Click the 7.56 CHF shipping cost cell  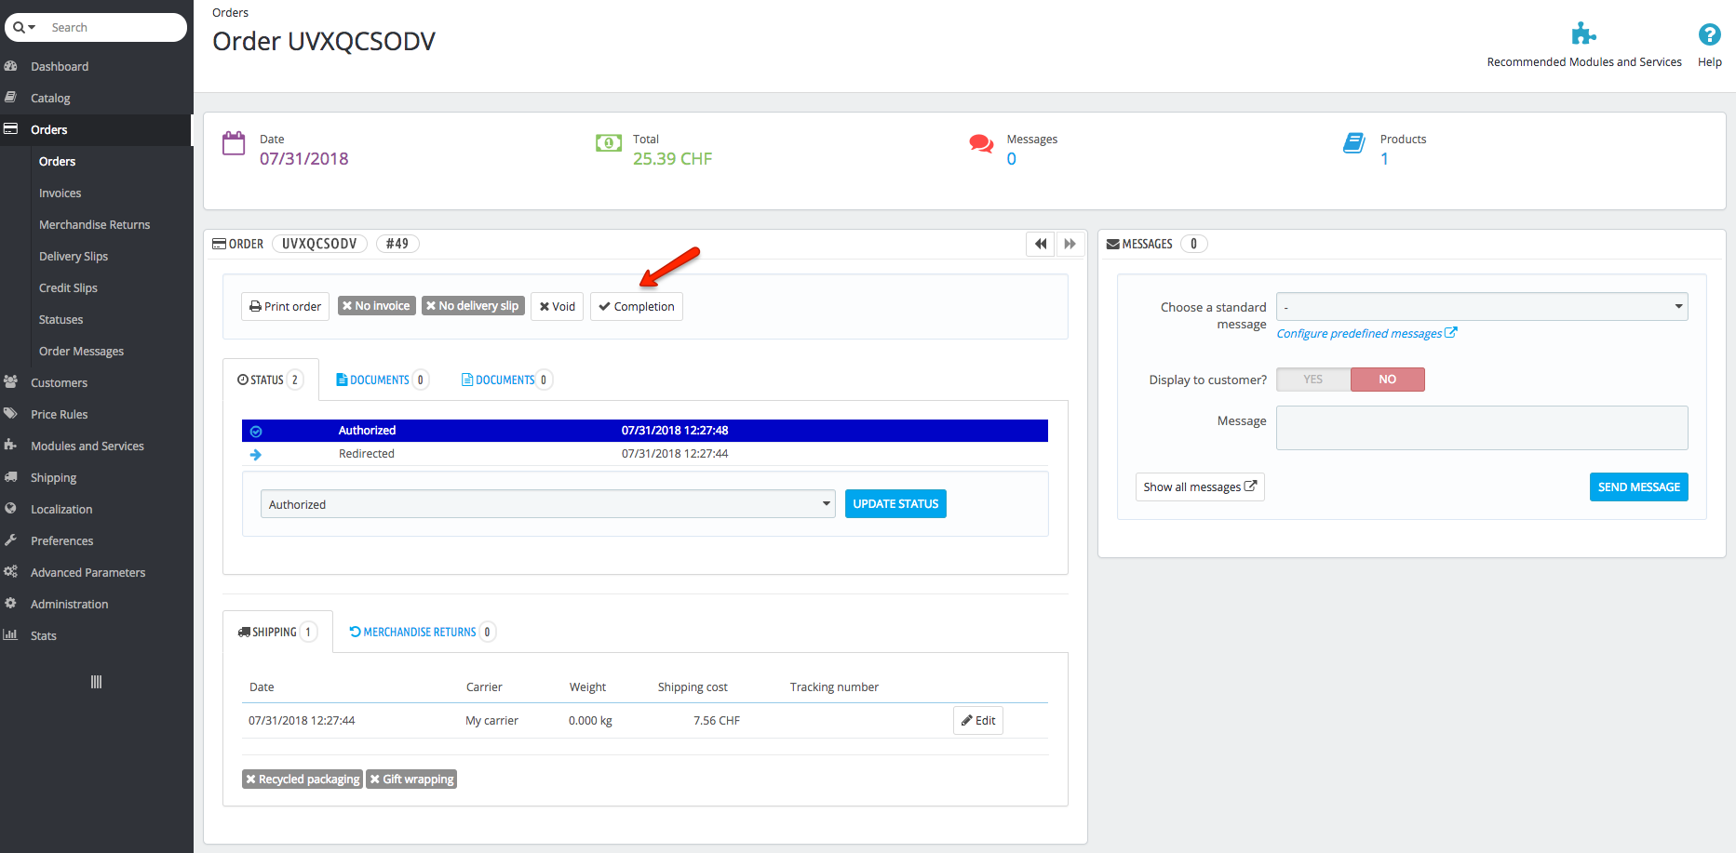pos(717,721)
